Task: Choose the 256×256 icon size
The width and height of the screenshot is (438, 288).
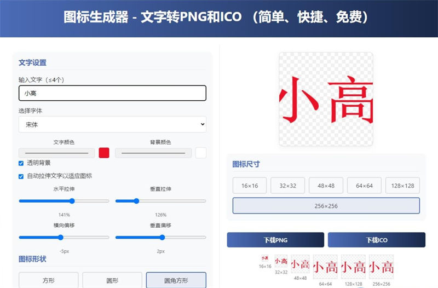Action: [326, 205]
